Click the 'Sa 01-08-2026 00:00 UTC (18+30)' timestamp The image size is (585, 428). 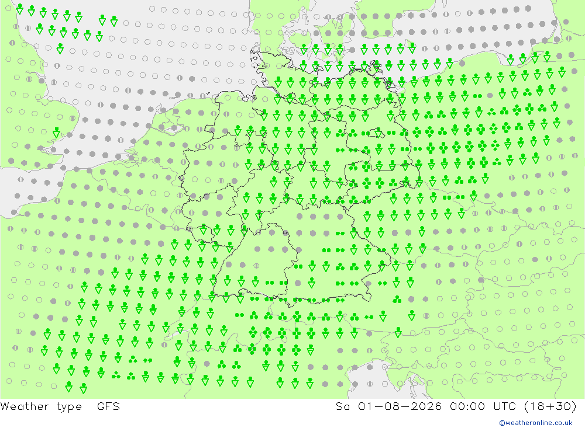[x=456, y=406]
